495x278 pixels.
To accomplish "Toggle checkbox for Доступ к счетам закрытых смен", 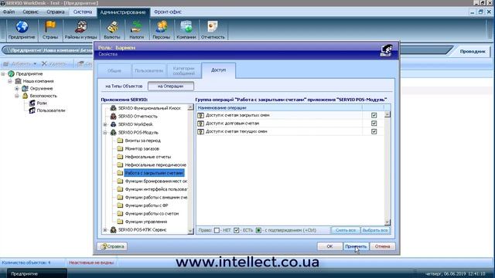I will click(x=374, y=115).
